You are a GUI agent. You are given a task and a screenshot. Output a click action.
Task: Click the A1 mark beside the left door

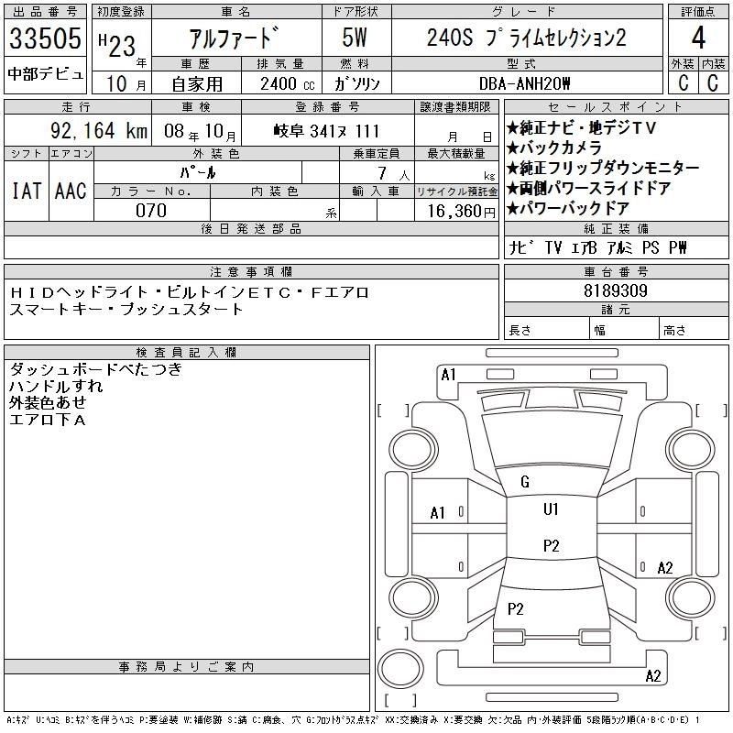click(x=438, y=513)
